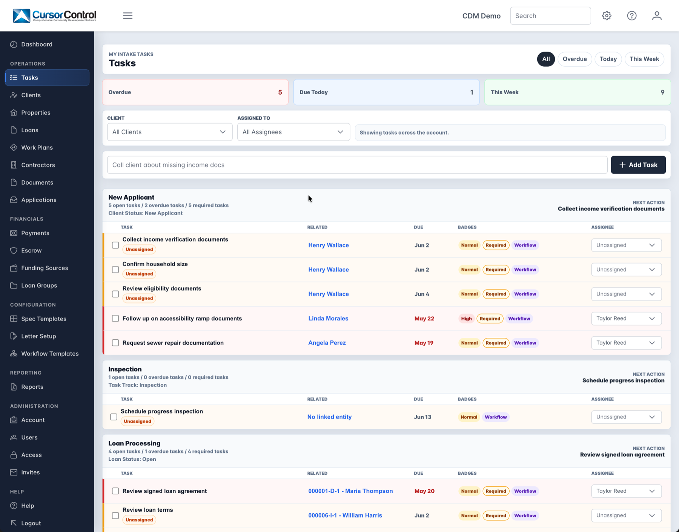
Task: Check the Confirm household size task
Action: tap(115, 270)
